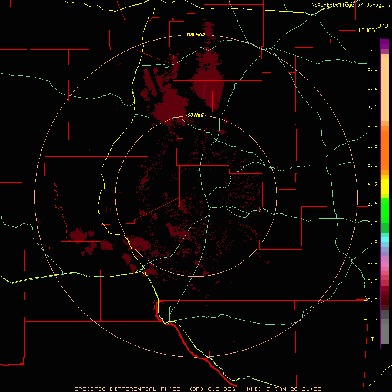
Task: Click the 2.6 value on the legend
Action: click(372, 223)
